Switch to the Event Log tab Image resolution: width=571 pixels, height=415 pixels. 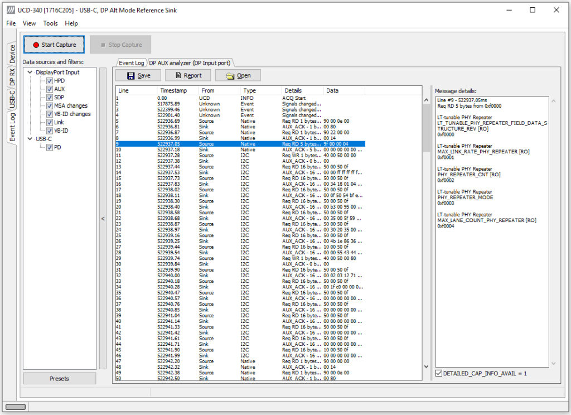coord(131,62)
